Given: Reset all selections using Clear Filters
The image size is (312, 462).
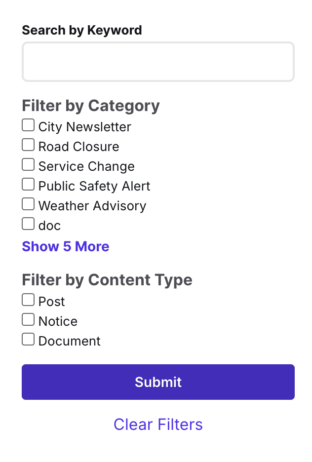Looking at the screenshot, I should [x=158, y=424].
